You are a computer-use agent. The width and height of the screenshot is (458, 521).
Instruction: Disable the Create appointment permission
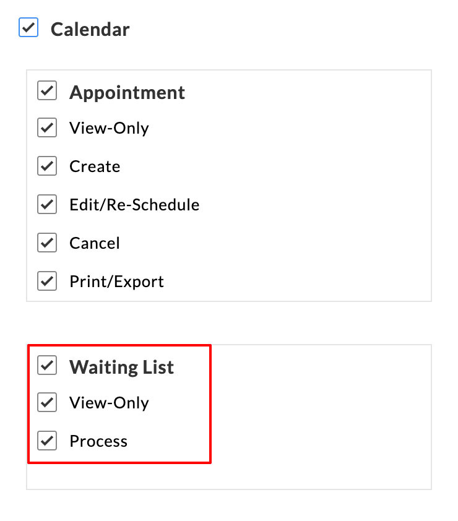pyautogui.click(x=47, y=166)
